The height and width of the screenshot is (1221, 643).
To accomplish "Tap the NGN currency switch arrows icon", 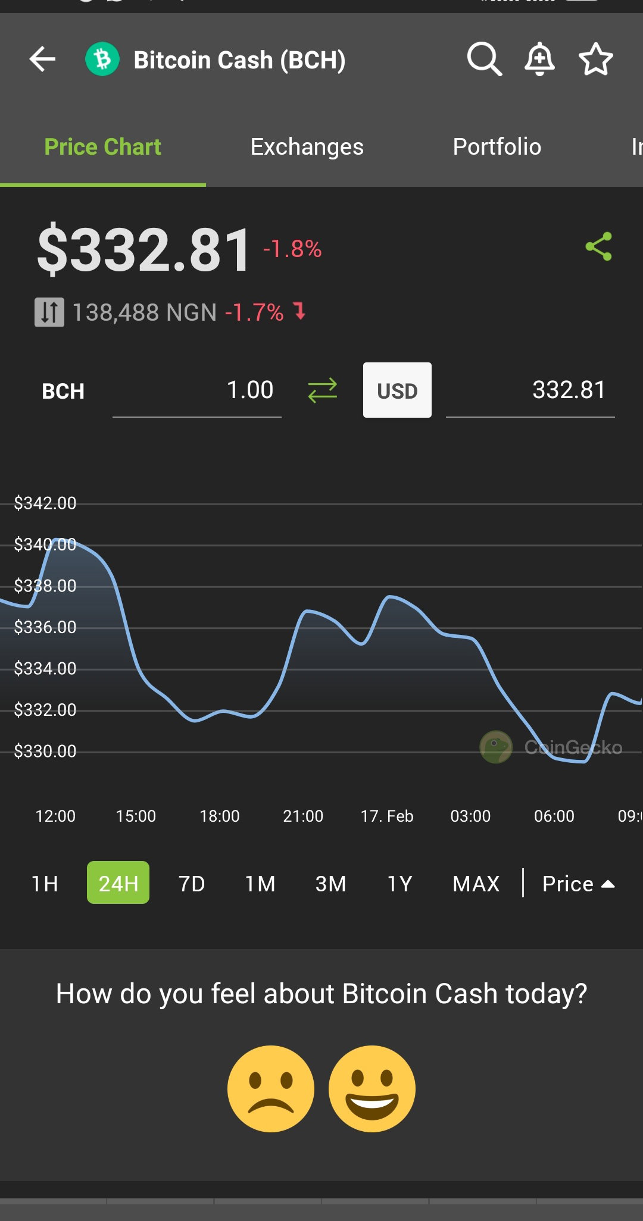I will coord(49,312).
